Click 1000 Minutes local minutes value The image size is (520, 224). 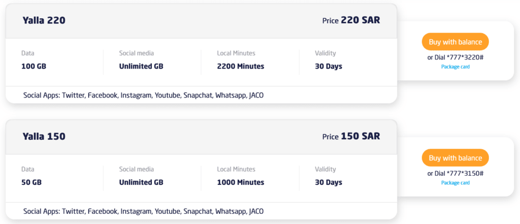pyautogui.click(x=240, y=182)
